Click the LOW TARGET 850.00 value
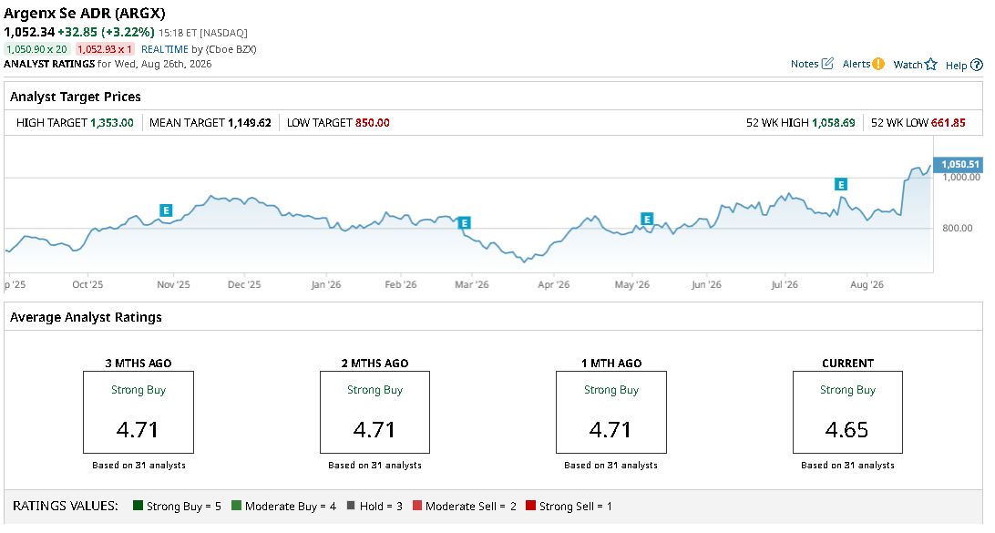Screen dimensions: 995x533 (373, 122)
